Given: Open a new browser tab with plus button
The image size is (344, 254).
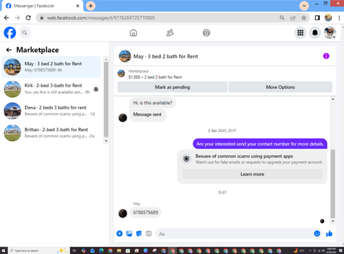Looking at the screenshot, I should coord(91,6).
